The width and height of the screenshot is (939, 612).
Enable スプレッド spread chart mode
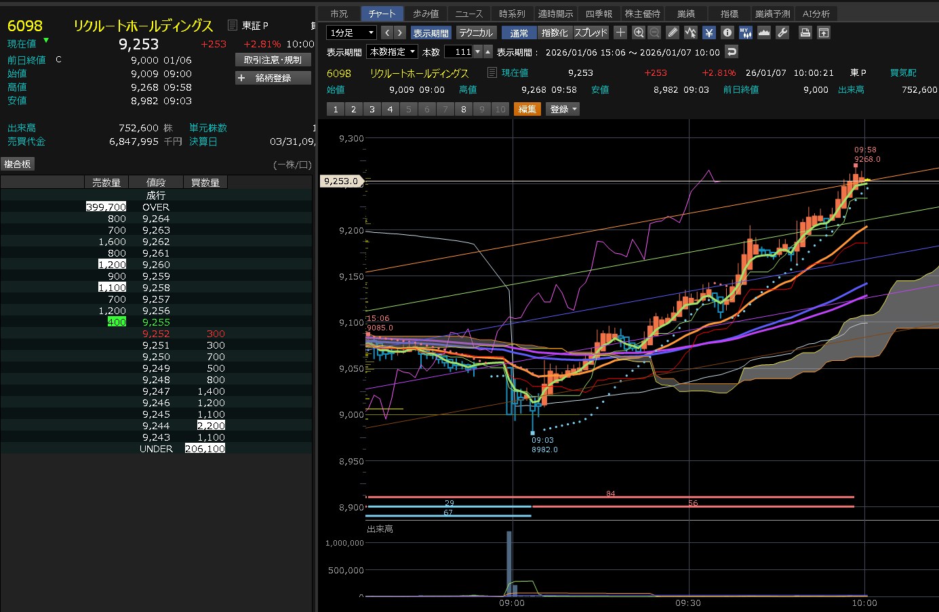point(591,32)
